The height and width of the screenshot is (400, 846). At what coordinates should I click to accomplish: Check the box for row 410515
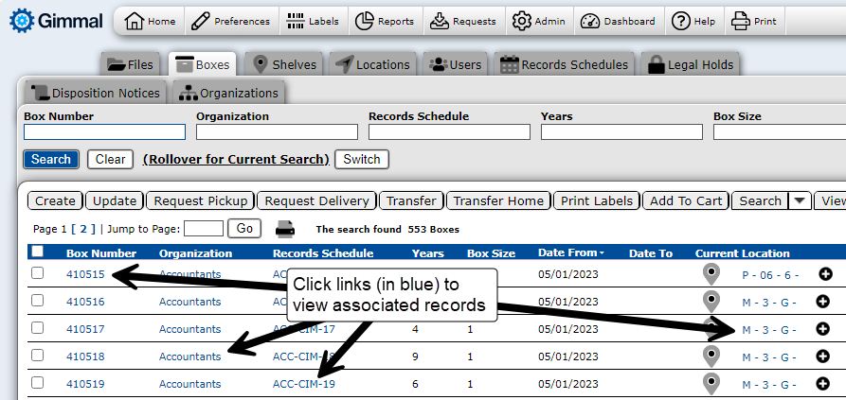[x=37, y=273]
